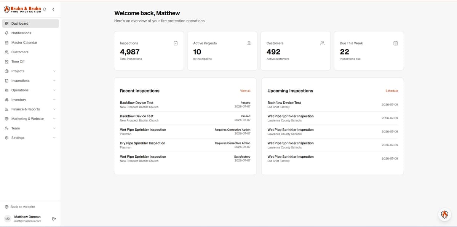Viewport: 457px width, 227px height.
Task: Click the Time Off icon
Action: point(6,62)
